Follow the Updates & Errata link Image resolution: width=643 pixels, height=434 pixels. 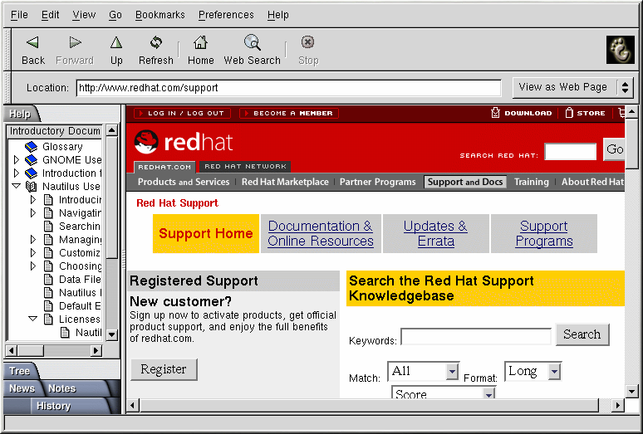pyautogui.click(x=435, y=233)
